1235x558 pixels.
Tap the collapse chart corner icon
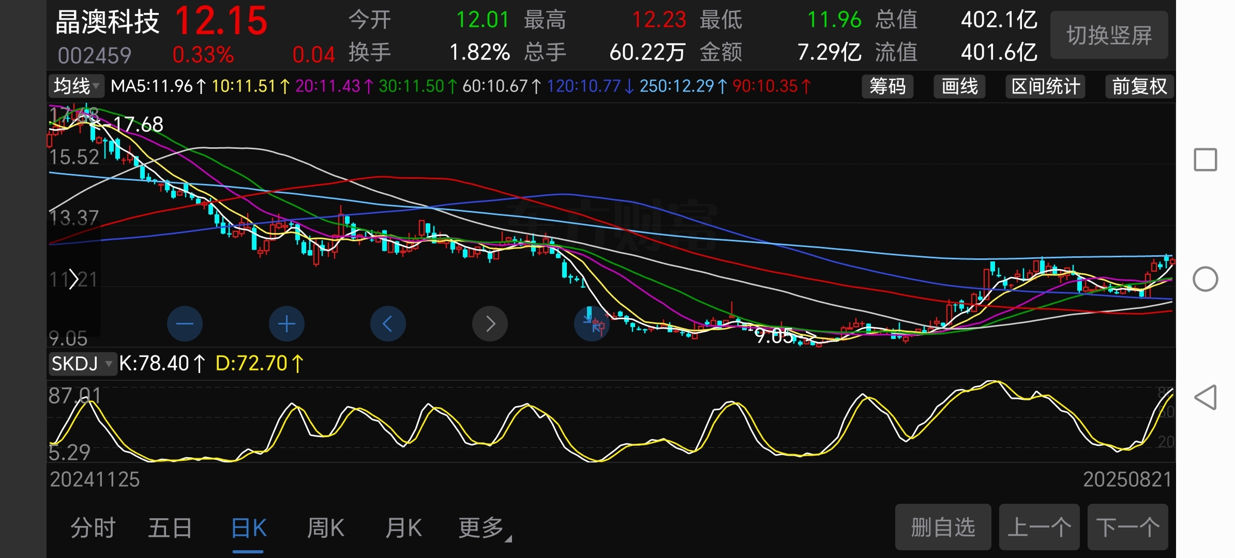pyautogui.click(x=592, y=324)
